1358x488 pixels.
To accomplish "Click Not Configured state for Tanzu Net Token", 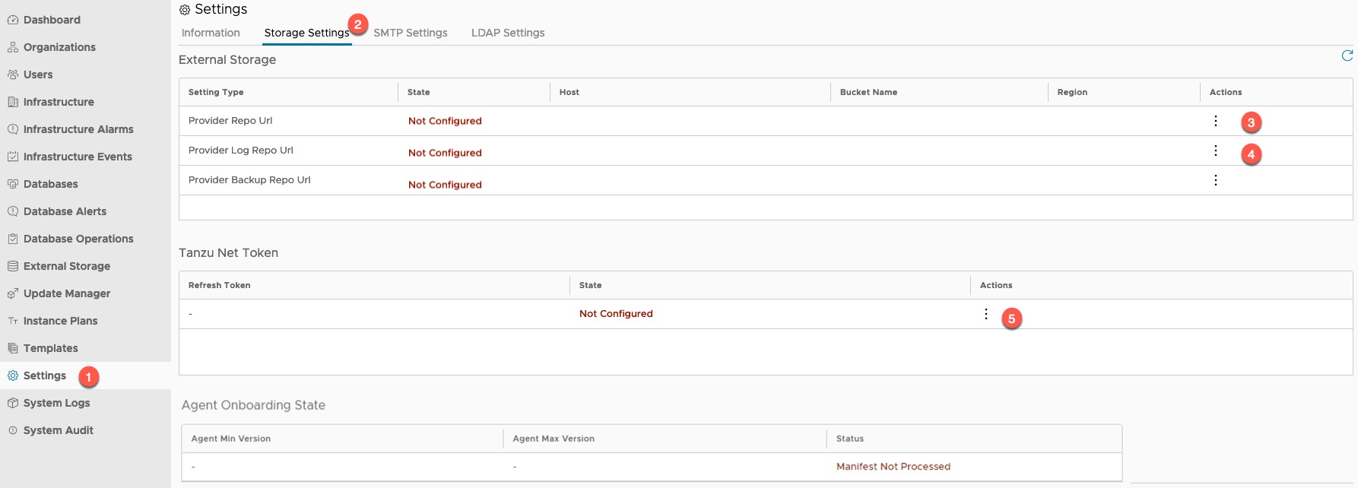I will click(x=616, y=313).
